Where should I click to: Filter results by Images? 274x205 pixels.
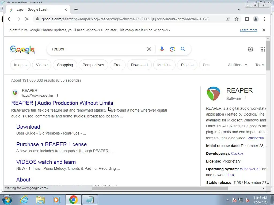pyautogui.click(x=20, y=65)
